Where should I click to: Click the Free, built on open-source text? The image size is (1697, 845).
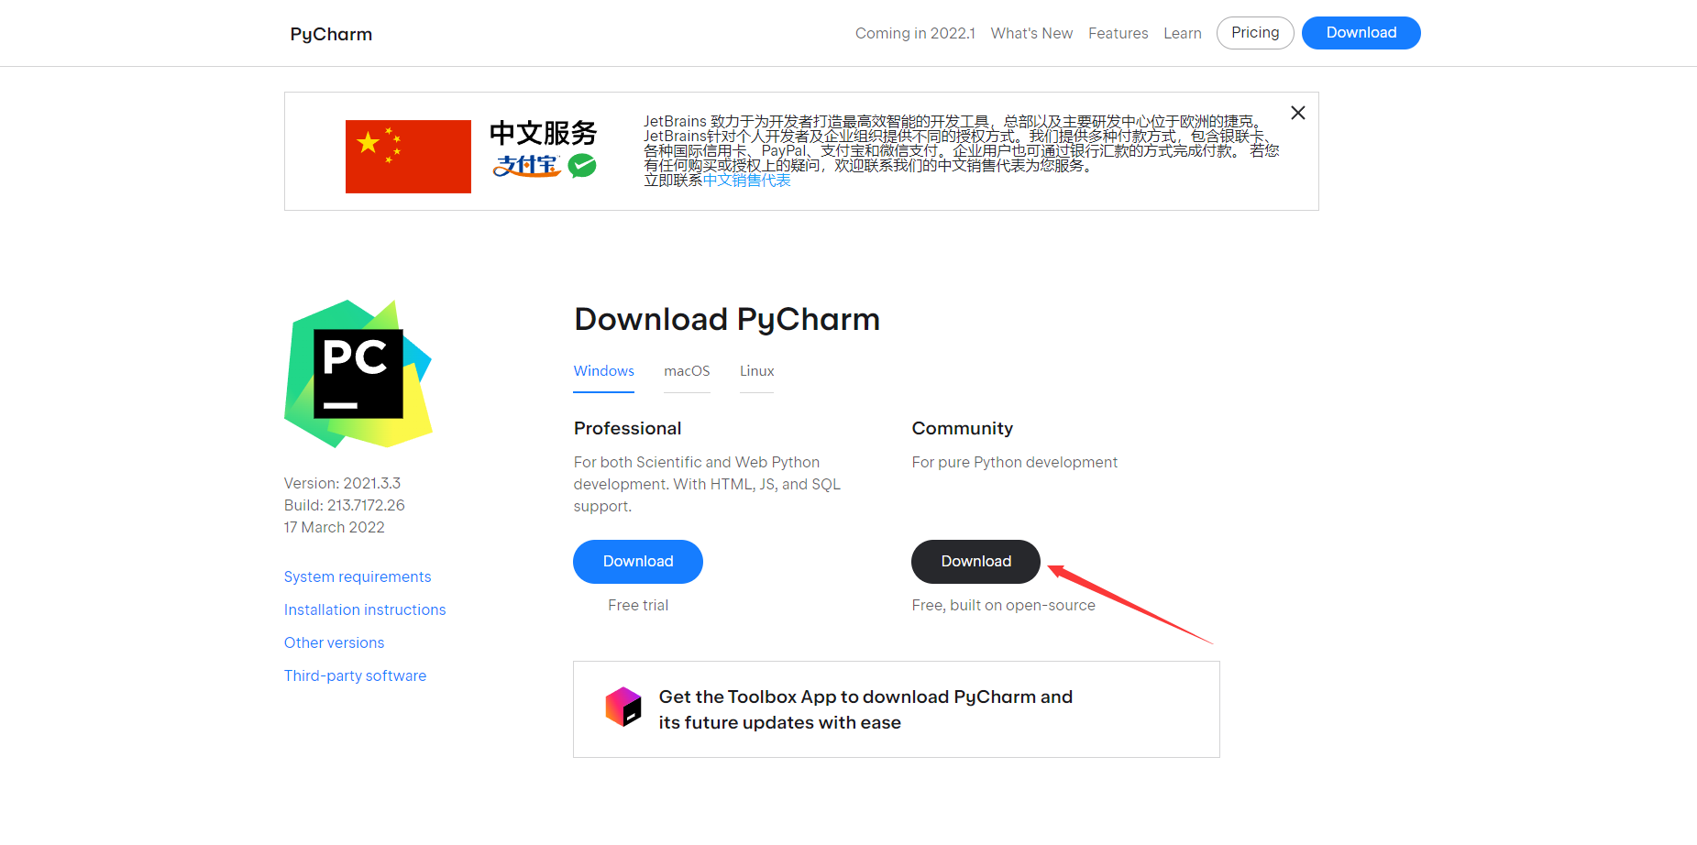click(1003, 605)
